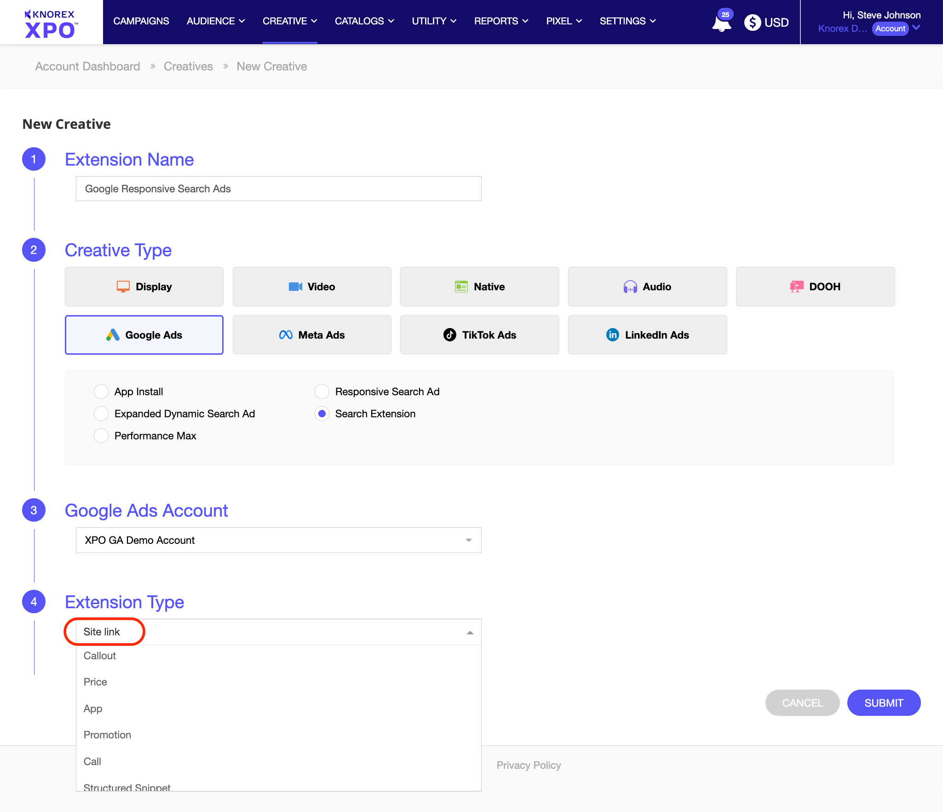Select the App Install radio button
Screen dimensions: 943x812
pos(101,392)
